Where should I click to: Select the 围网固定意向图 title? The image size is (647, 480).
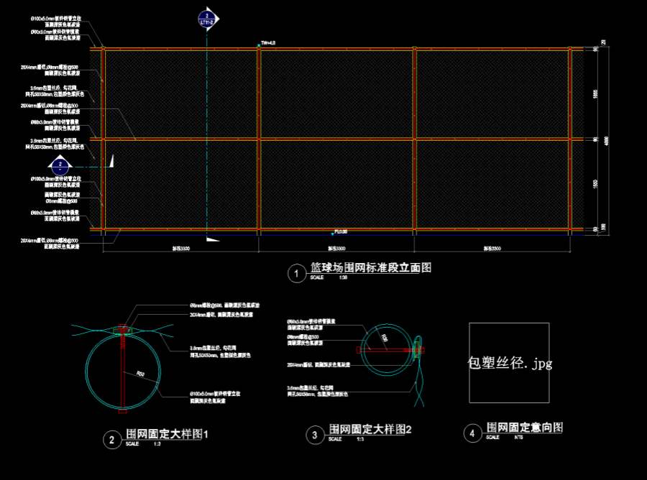click(x=524, y=428)
